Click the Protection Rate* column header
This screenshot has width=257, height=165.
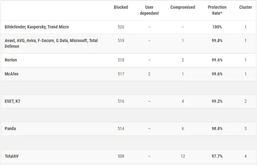217,10
